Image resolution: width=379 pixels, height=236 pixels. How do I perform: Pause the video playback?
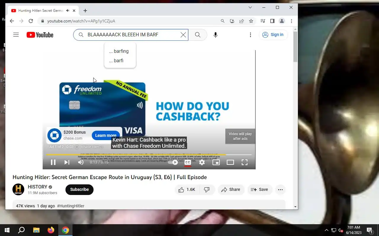[x=53, y=162]
